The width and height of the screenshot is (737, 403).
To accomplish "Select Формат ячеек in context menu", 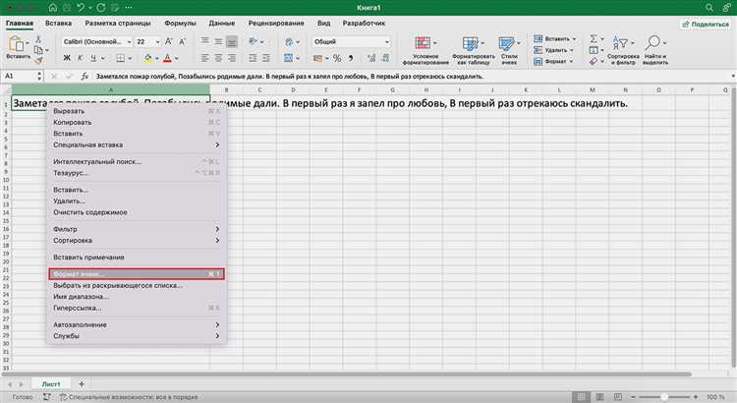I will (137, 273).
